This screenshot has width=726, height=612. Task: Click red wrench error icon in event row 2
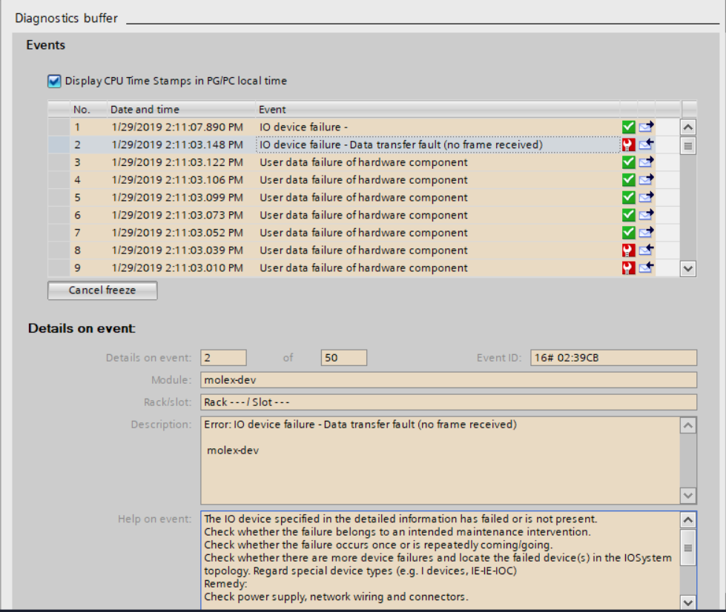(x=628, y=144)
